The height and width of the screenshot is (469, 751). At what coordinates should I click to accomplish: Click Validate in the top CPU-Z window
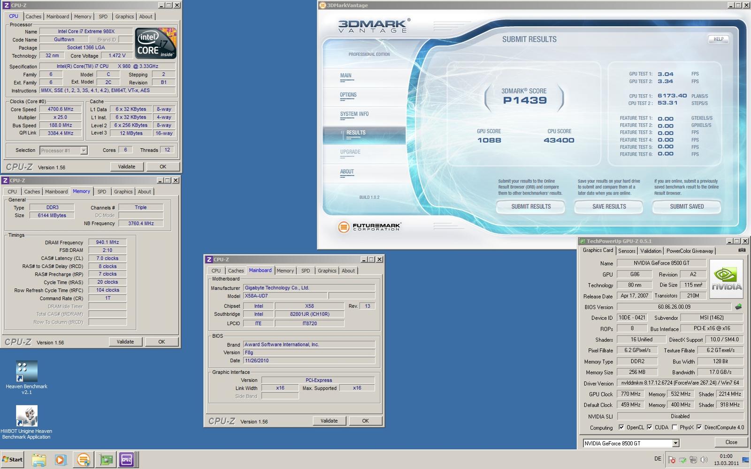127,166
